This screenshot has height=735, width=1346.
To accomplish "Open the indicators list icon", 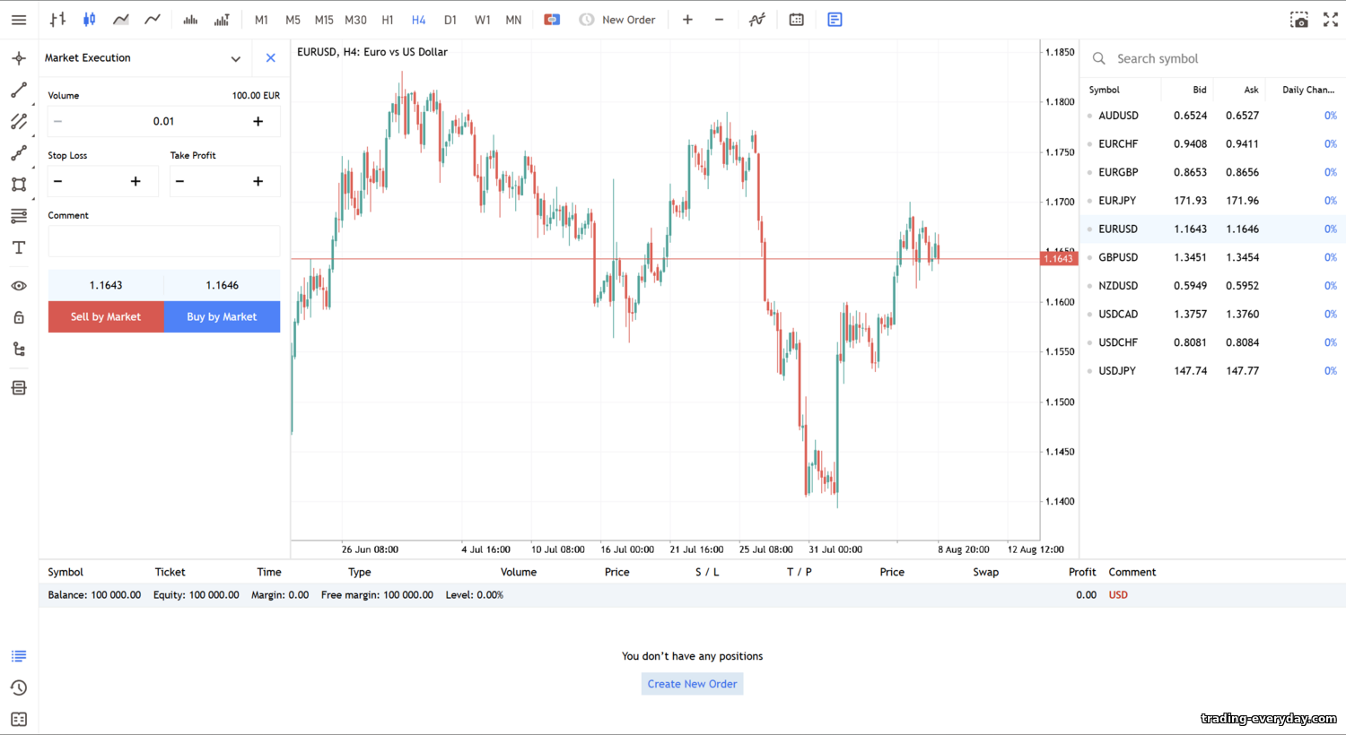I will pyautogui.click(x=757, y=20).
